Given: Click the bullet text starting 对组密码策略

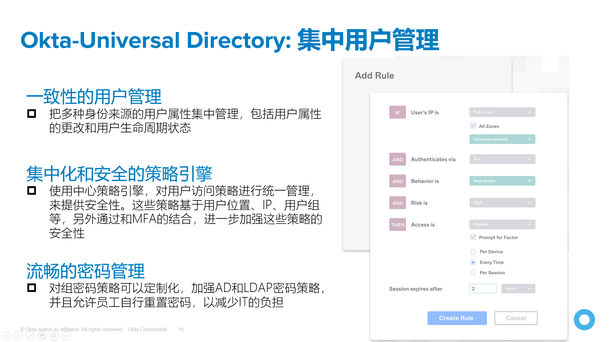Looking at the screenshot, I should (x=187, y=295).
